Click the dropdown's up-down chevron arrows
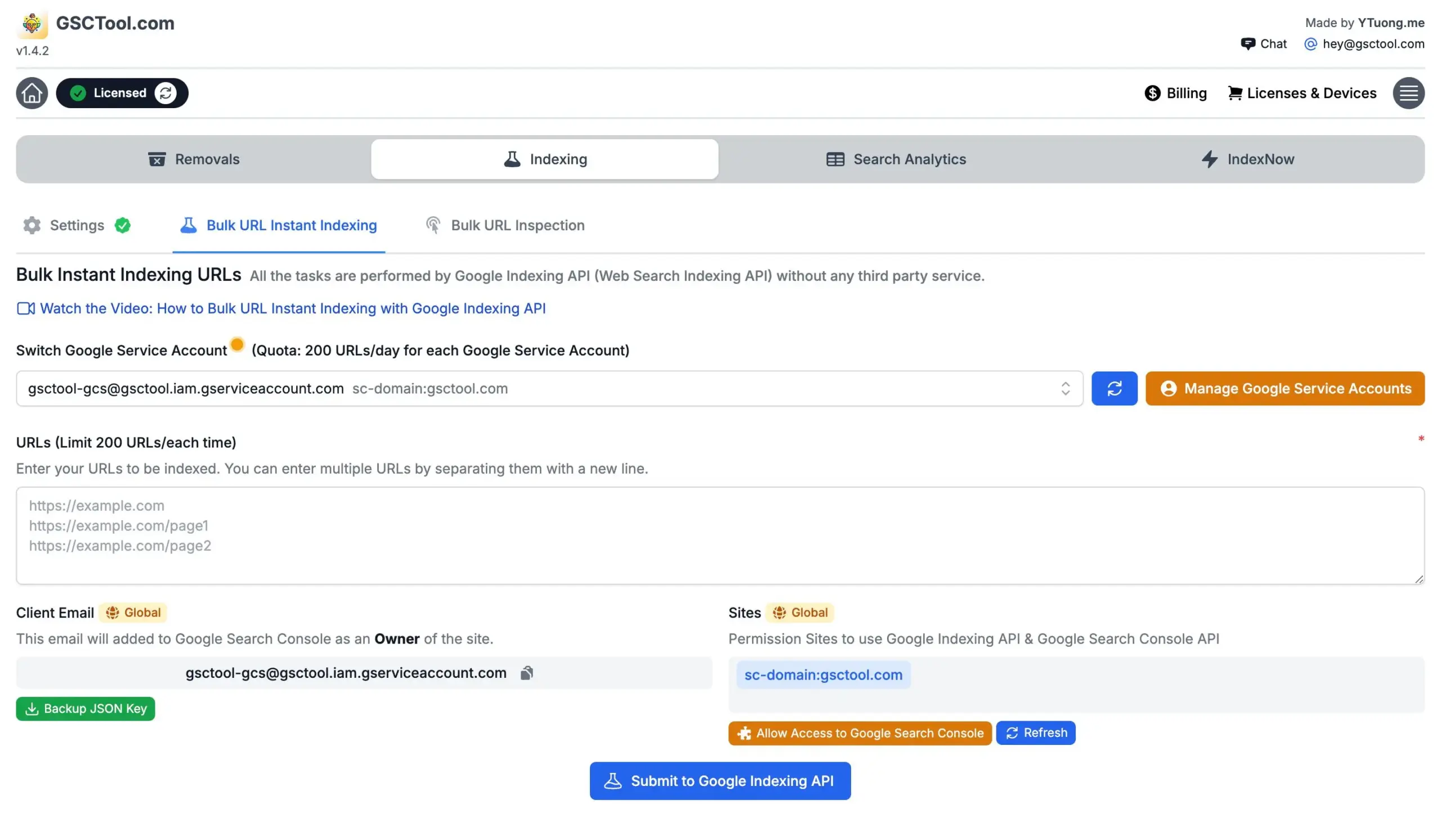 tap(1065, 388)
